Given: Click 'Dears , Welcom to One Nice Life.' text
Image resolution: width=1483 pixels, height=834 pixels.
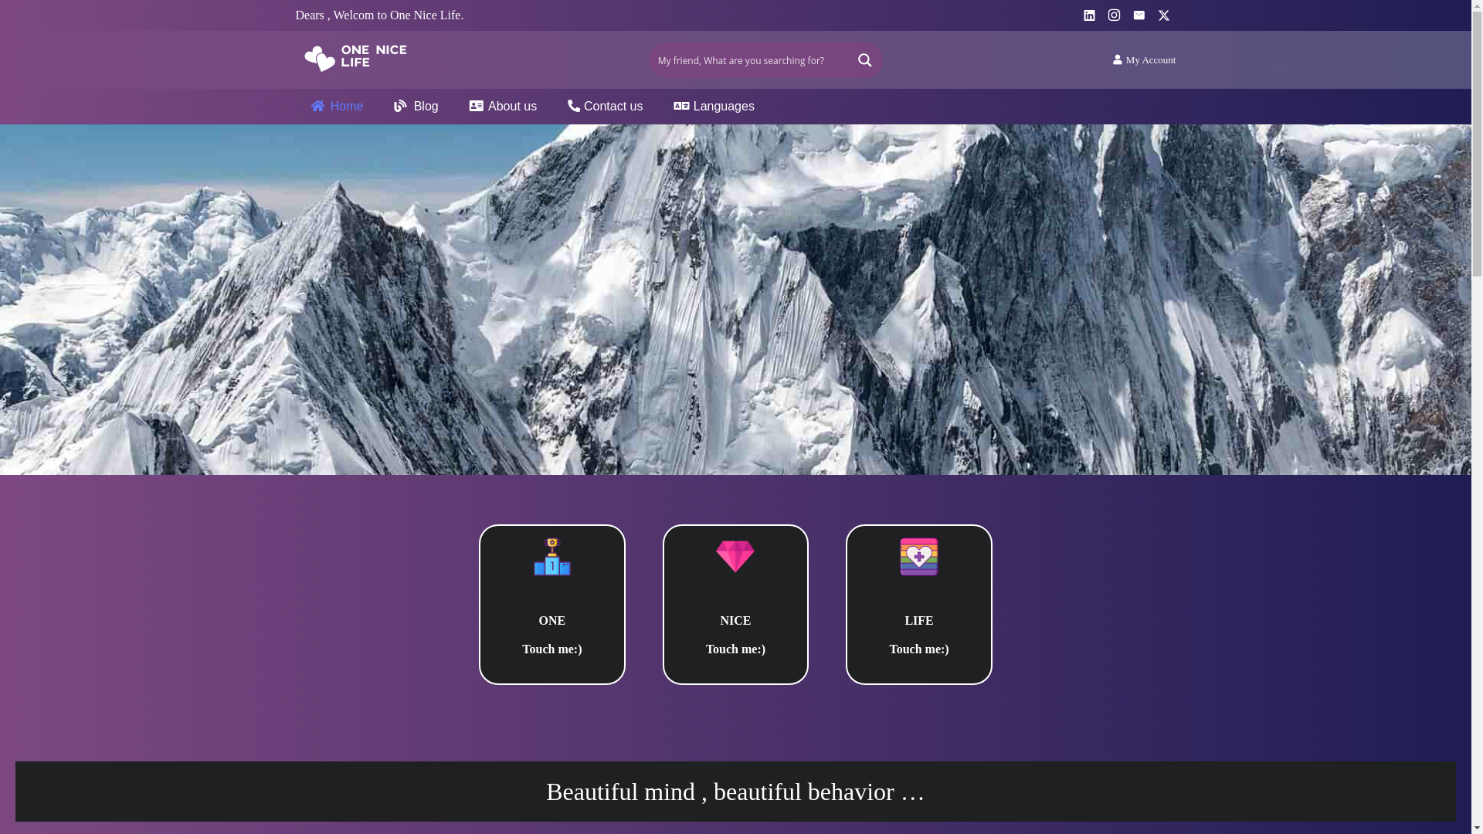Looking at the screenshot, I should coord(379,15).
